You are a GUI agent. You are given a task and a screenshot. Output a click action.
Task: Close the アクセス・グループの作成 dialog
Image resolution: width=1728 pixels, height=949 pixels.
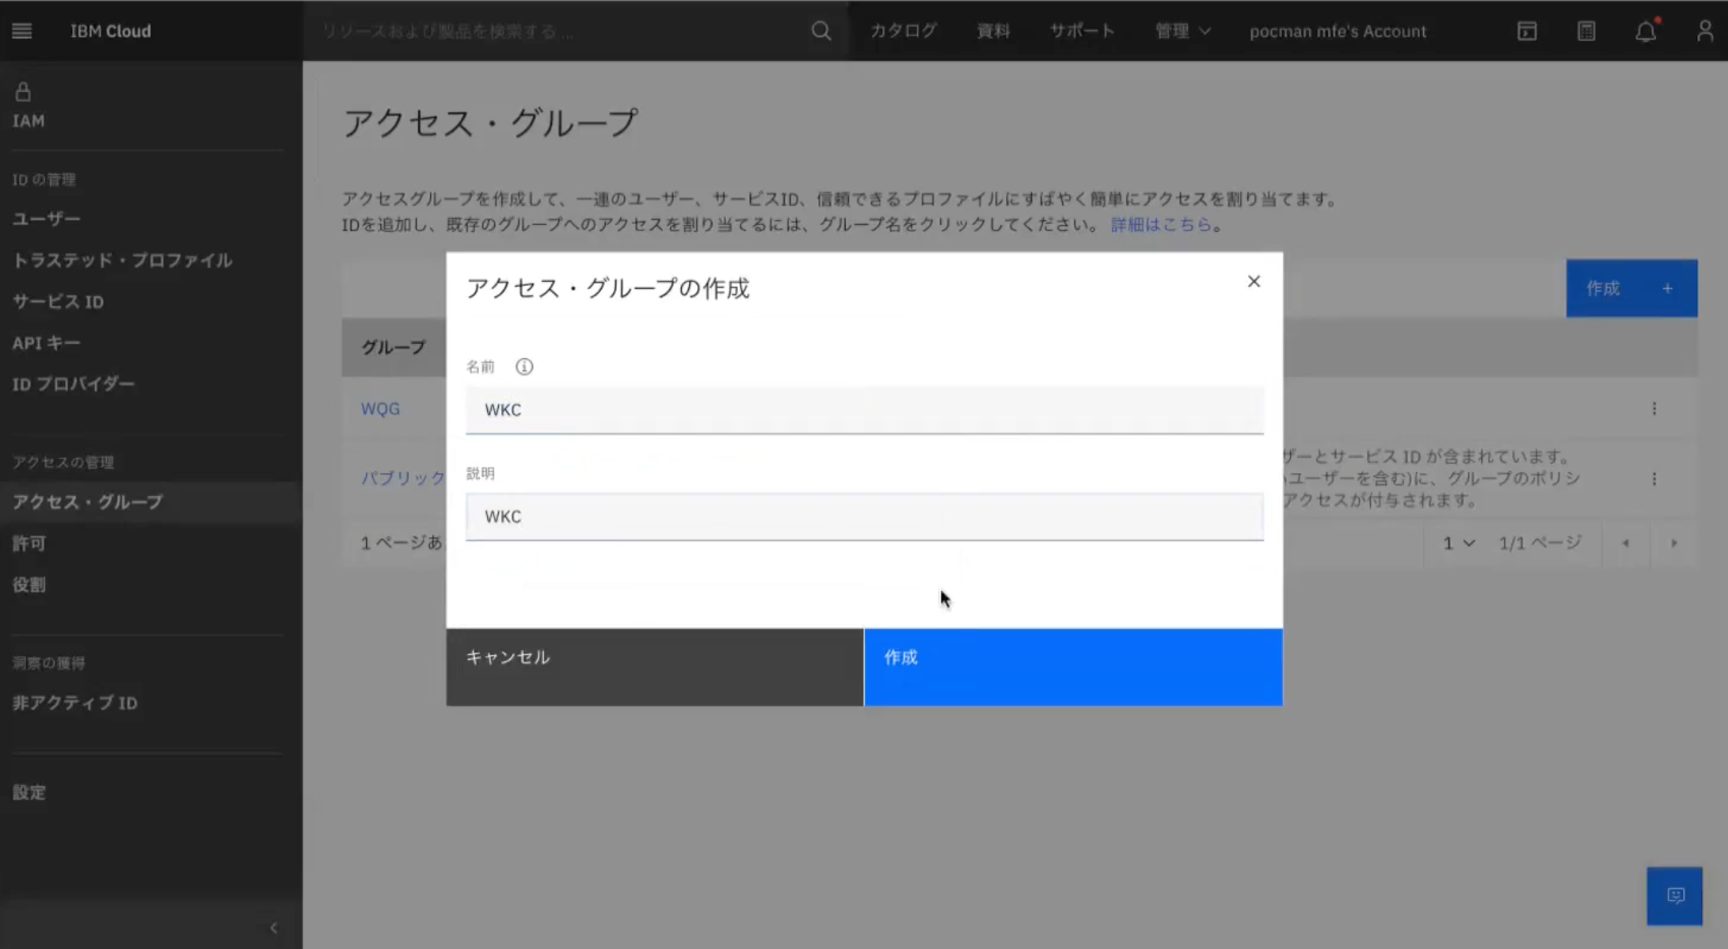pos(1254,281)
